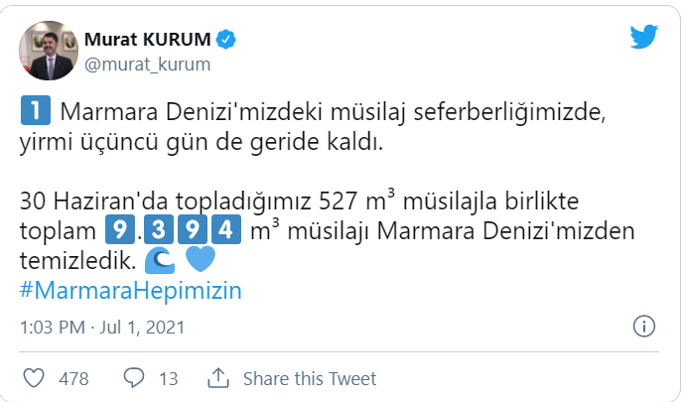The image size is (682, 402).
Task: Like the tweet with heart icon
Action: click(x=34, y=378)
